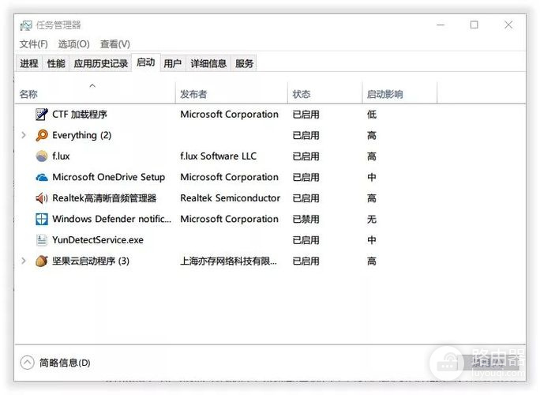Click the Task Manager title bar icon
This screenshot has width=540, height=395.
point(26,25)
